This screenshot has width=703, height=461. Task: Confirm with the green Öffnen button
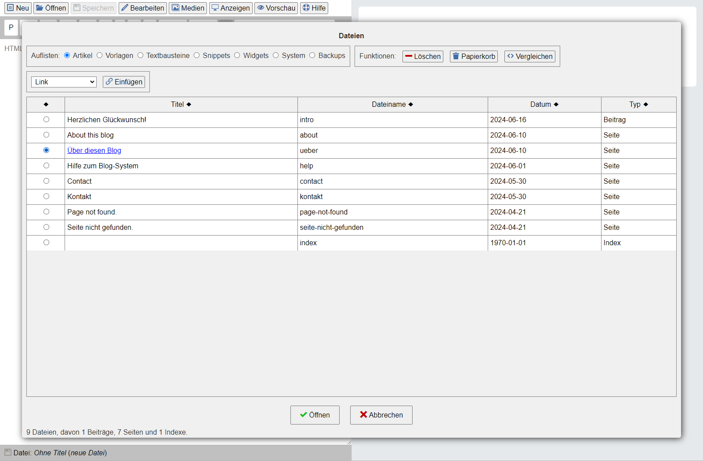[x=315, y=415]
